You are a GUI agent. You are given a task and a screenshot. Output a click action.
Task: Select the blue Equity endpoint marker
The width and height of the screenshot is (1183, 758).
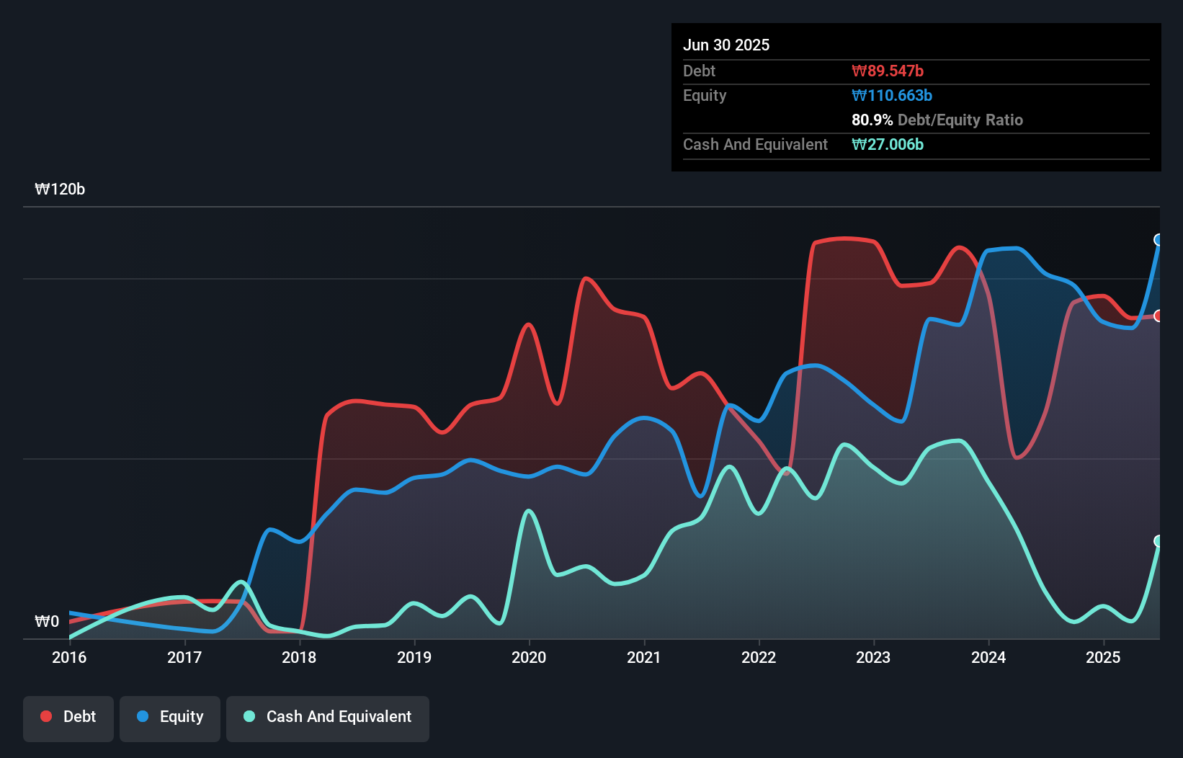(1159, 240)
